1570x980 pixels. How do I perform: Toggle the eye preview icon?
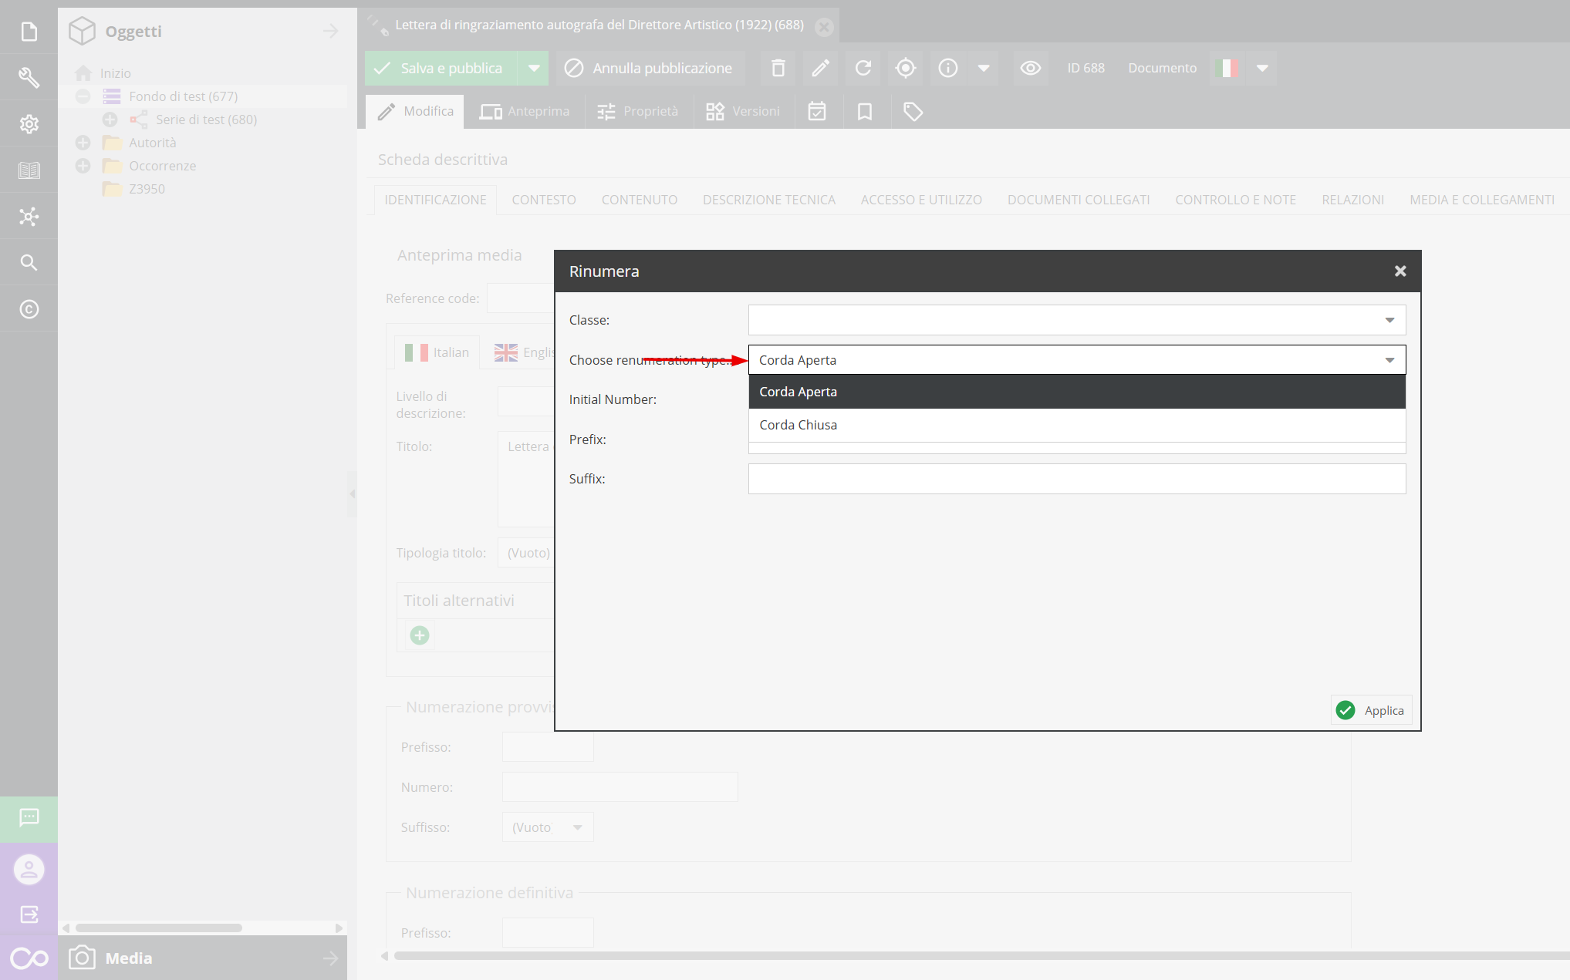[1030, 69]
